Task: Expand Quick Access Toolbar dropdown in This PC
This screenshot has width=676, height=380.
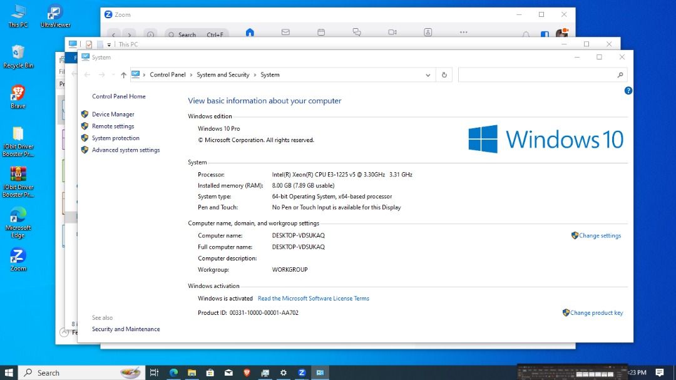Action: (109, 44)
